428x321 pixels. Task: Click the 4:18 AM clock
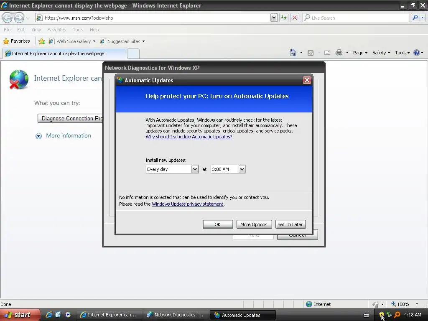click(413, 315)
